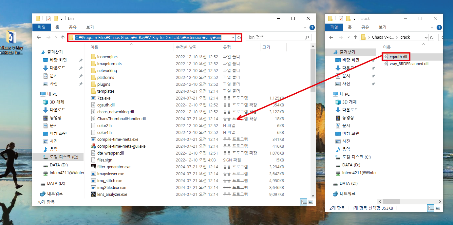This screenshot has height=225, width=453.
Task: Switch crack window to large icons view
Action: pyautogui.click(x=439, y=208)
